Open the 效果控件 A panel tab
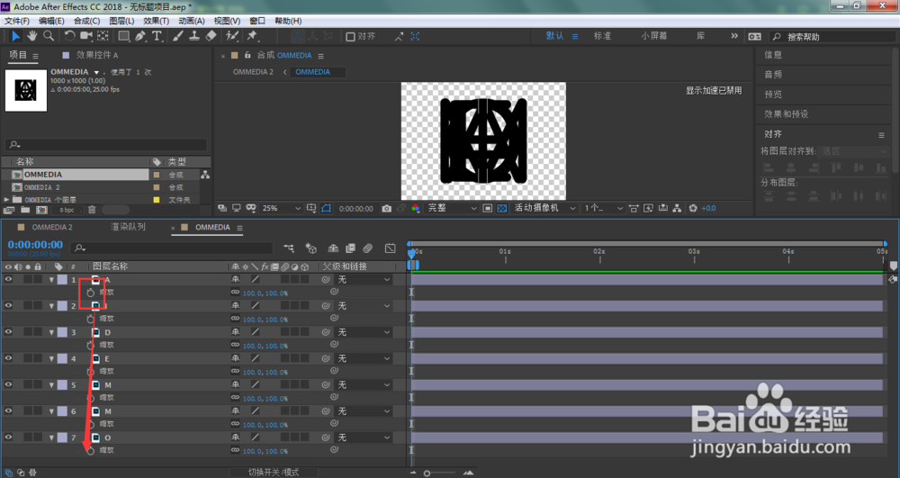 (97, 55)
